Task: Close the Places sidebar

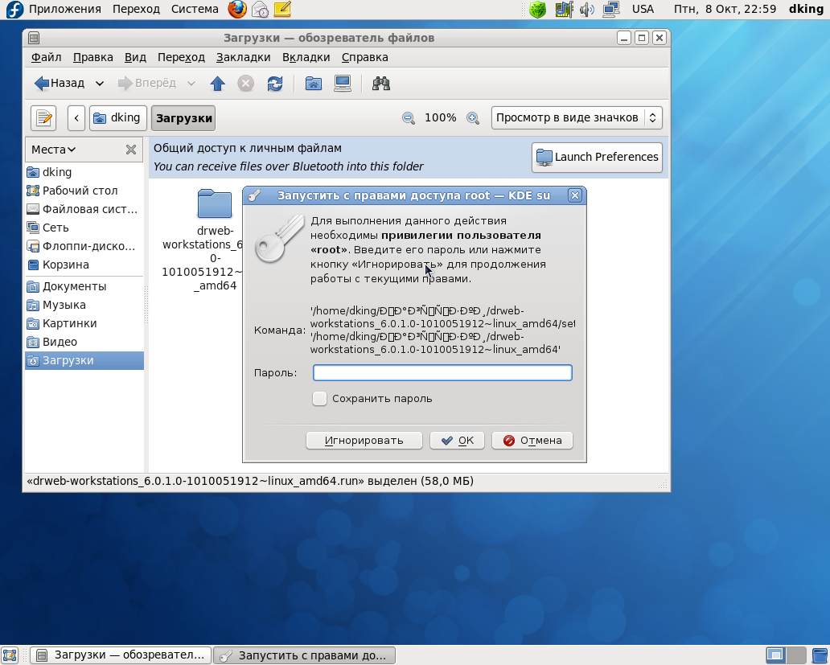Action: 131,150
